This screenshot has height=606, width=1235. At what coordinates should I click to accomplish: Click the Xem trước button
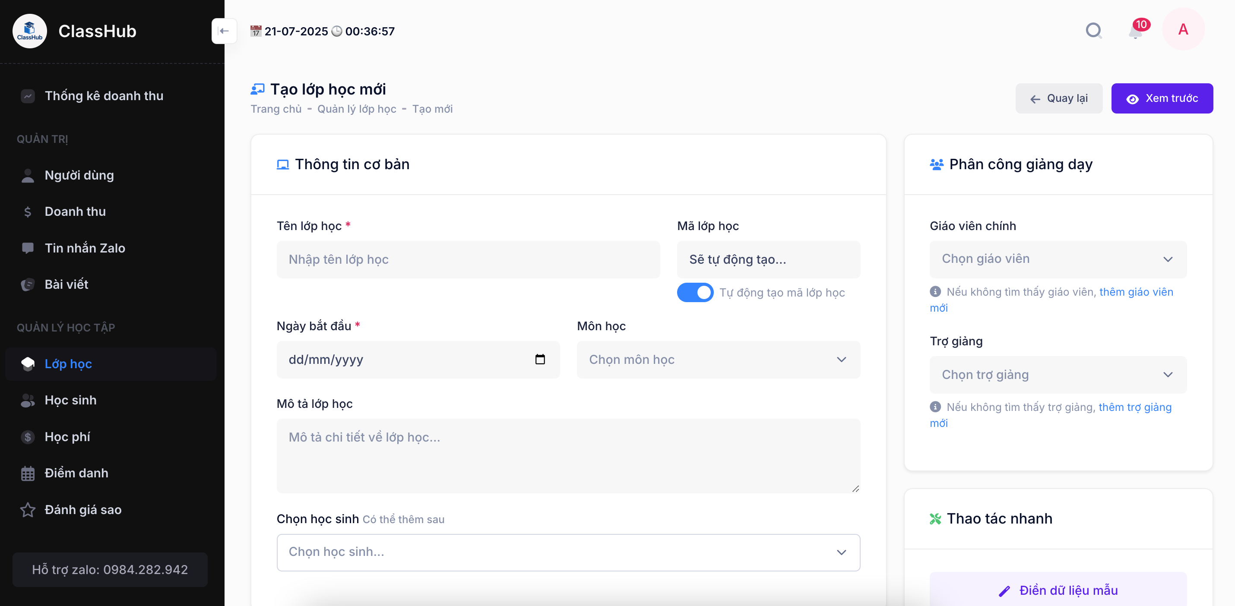pos(1162,98)
